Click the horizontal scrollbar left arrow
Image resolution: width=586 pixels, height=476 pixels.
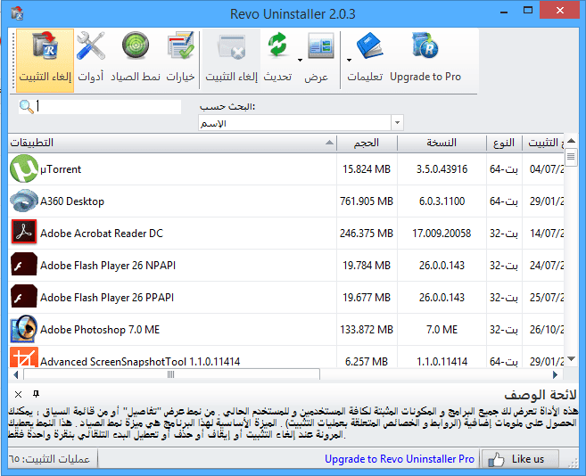(16, 374)
